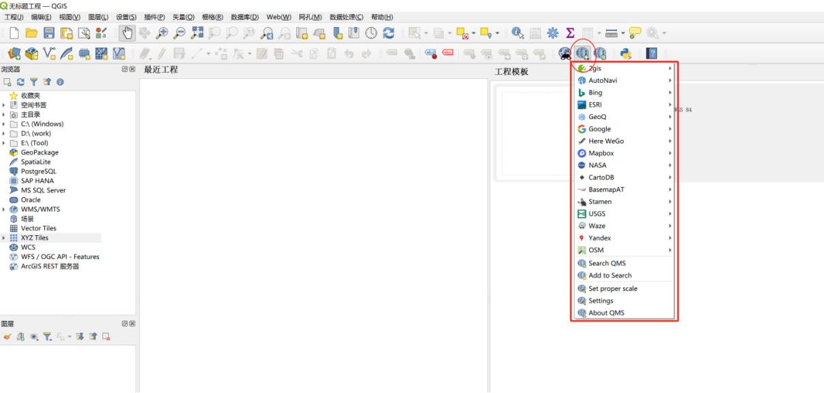The height and width of the screenshot is (393, 824).
Task: Open the Mapbox submenu
Action: point(624,154)
